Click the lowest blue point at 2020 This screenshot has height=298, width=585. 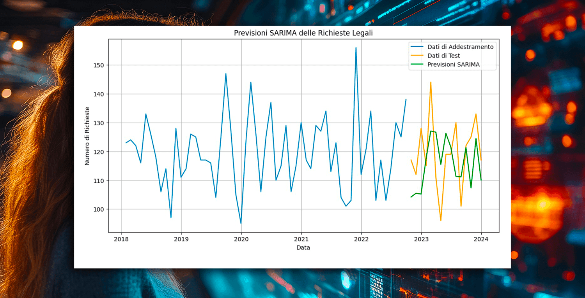[x=241, y=223]
